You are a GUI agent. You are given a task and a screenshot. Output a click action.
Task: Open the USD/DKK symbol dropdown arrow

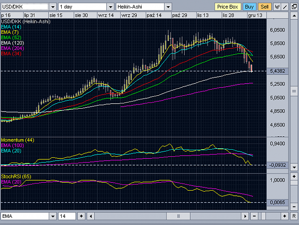point(53,7)
